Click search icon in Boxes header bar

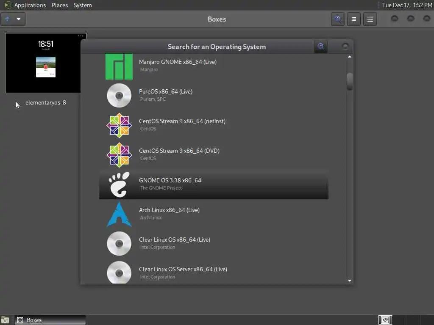point(338,19)
